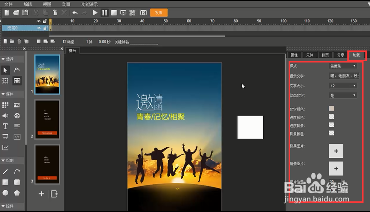Select page 2 thumbnail

click(47, 119)
